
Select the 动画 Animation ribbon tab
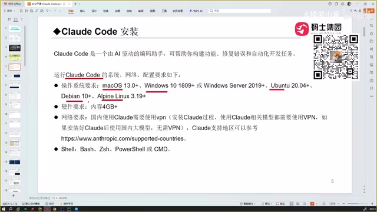click(118, 11)
